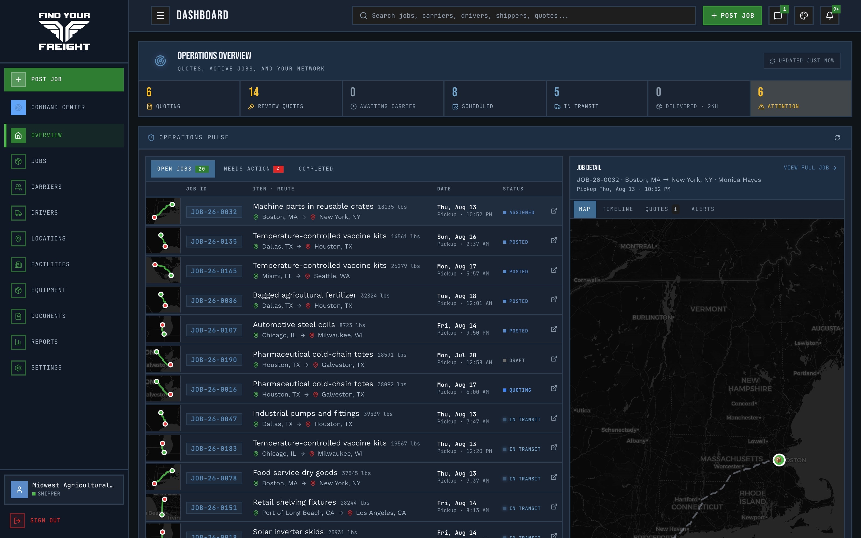Click the Find Your Freight logo
This screenshot has height=538, width=861.
point(64,31)
